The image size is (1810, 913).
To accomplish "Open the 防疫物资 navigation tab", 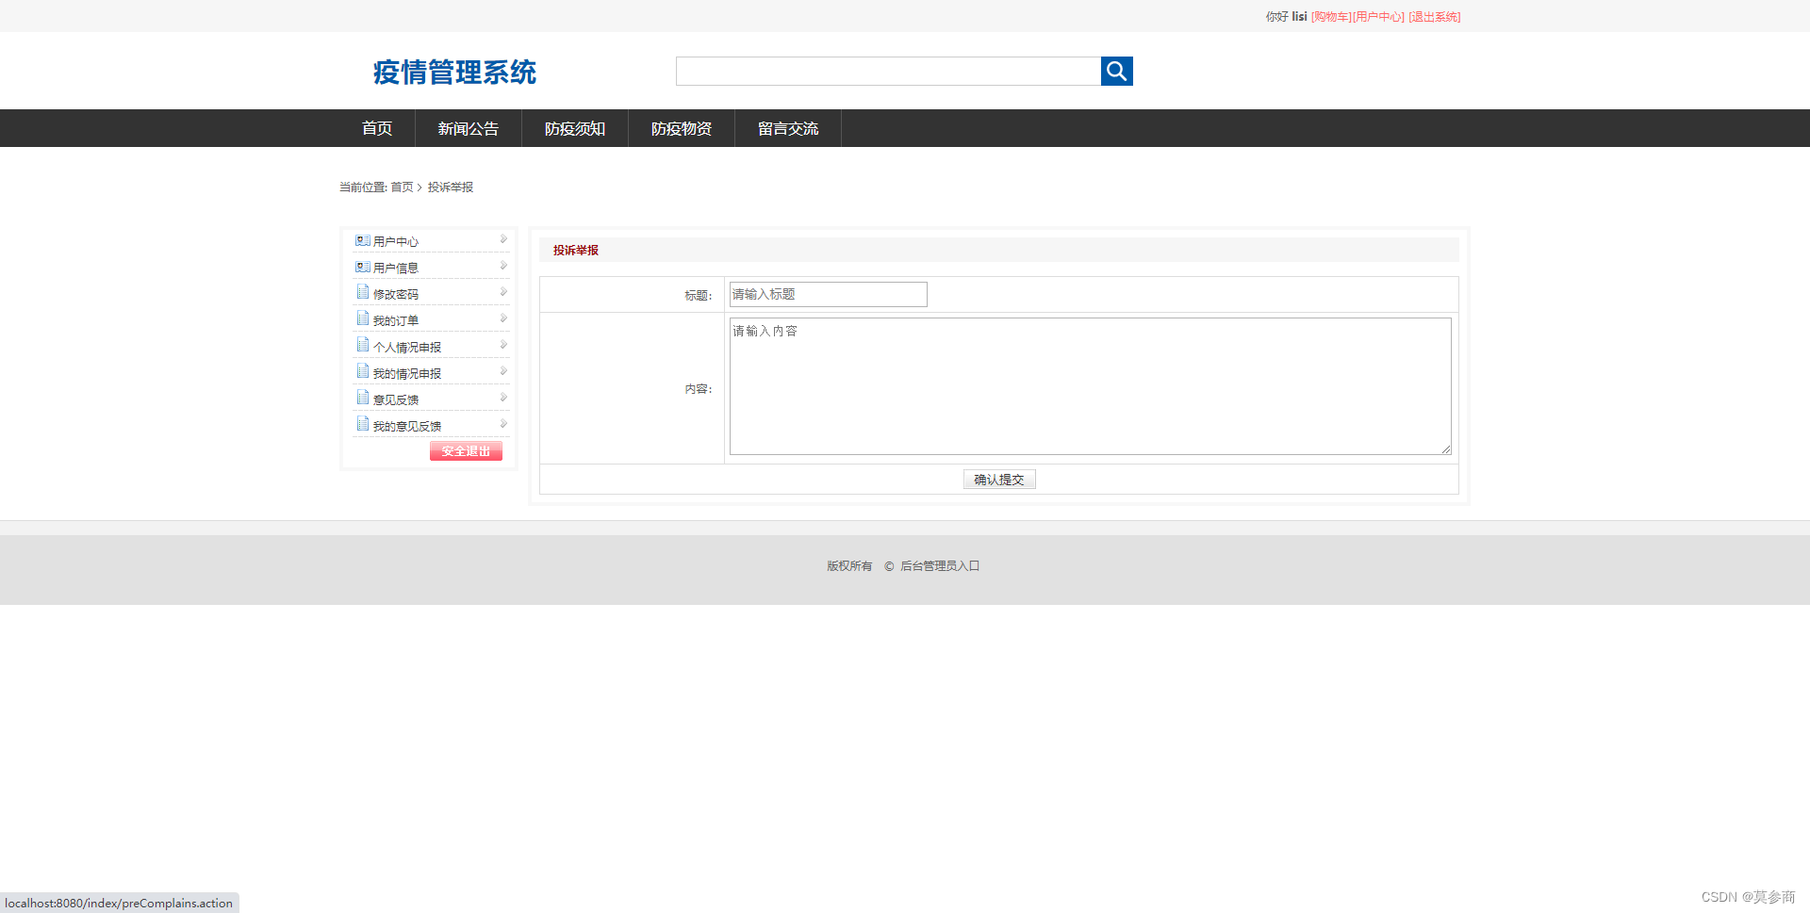I will (682, 128).
